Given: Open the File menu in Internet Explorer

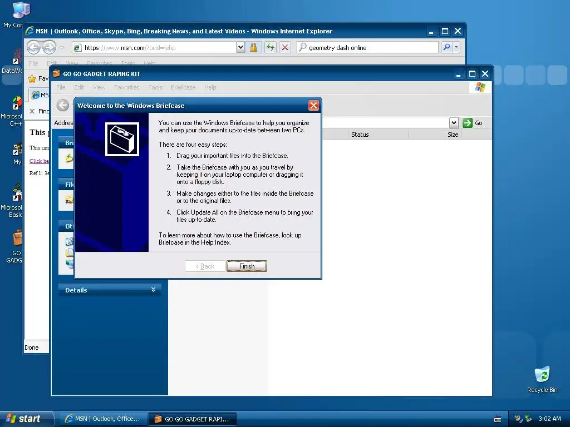Looking at the screenshot, I should 33,63.
